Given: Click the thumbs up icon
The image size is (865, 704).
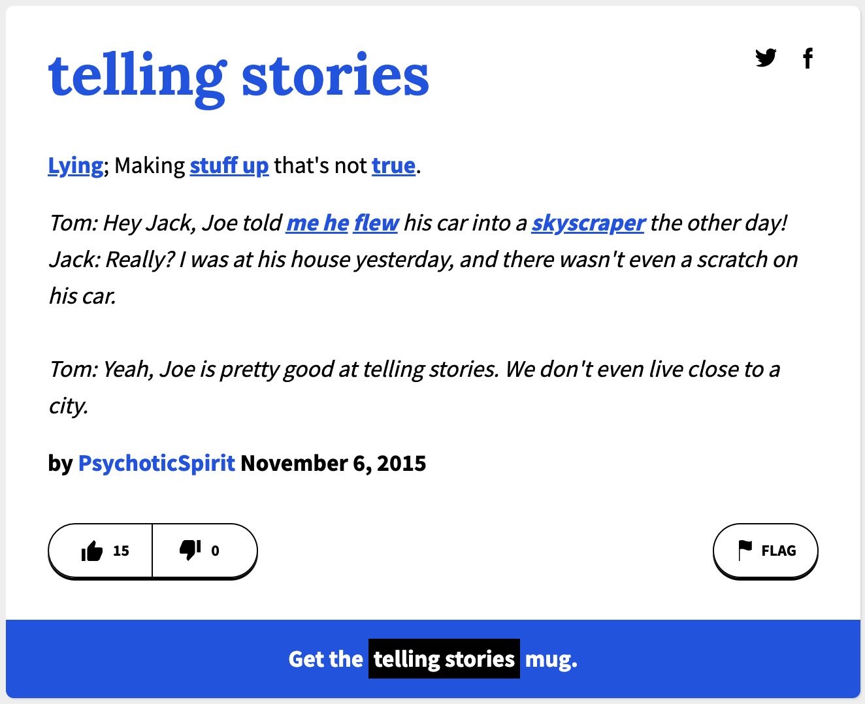Looking at the screenshot, I should (92, 551).
